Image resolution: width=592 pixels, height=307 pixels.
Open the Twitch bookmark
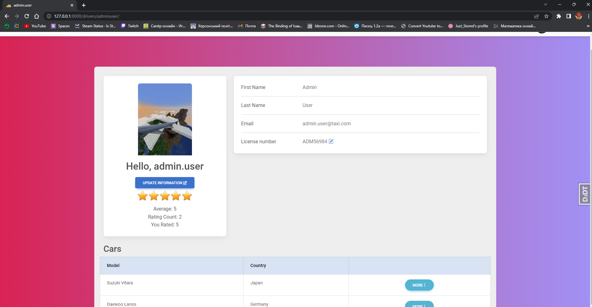[130, 26]
